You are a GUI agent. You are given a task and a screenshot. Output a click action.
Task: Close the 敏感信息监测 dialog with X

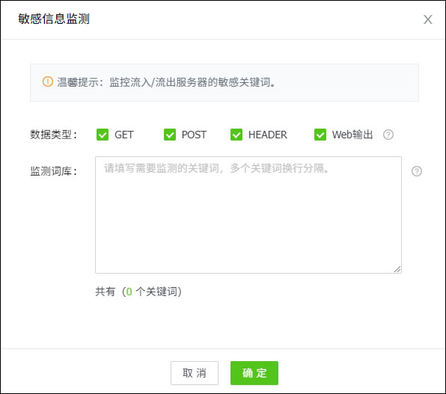click(428, 19)
